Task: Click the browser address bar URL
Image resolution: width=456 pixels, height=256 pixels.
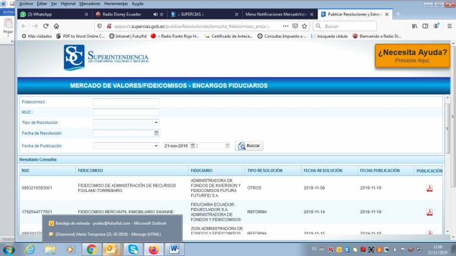Action: [192, 26]
